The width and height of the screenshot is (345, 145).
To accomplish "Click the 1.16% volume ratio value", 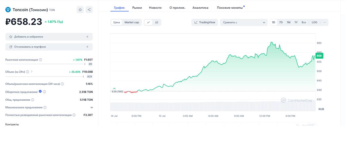I will pyautogui.click(x=89, y=84).
